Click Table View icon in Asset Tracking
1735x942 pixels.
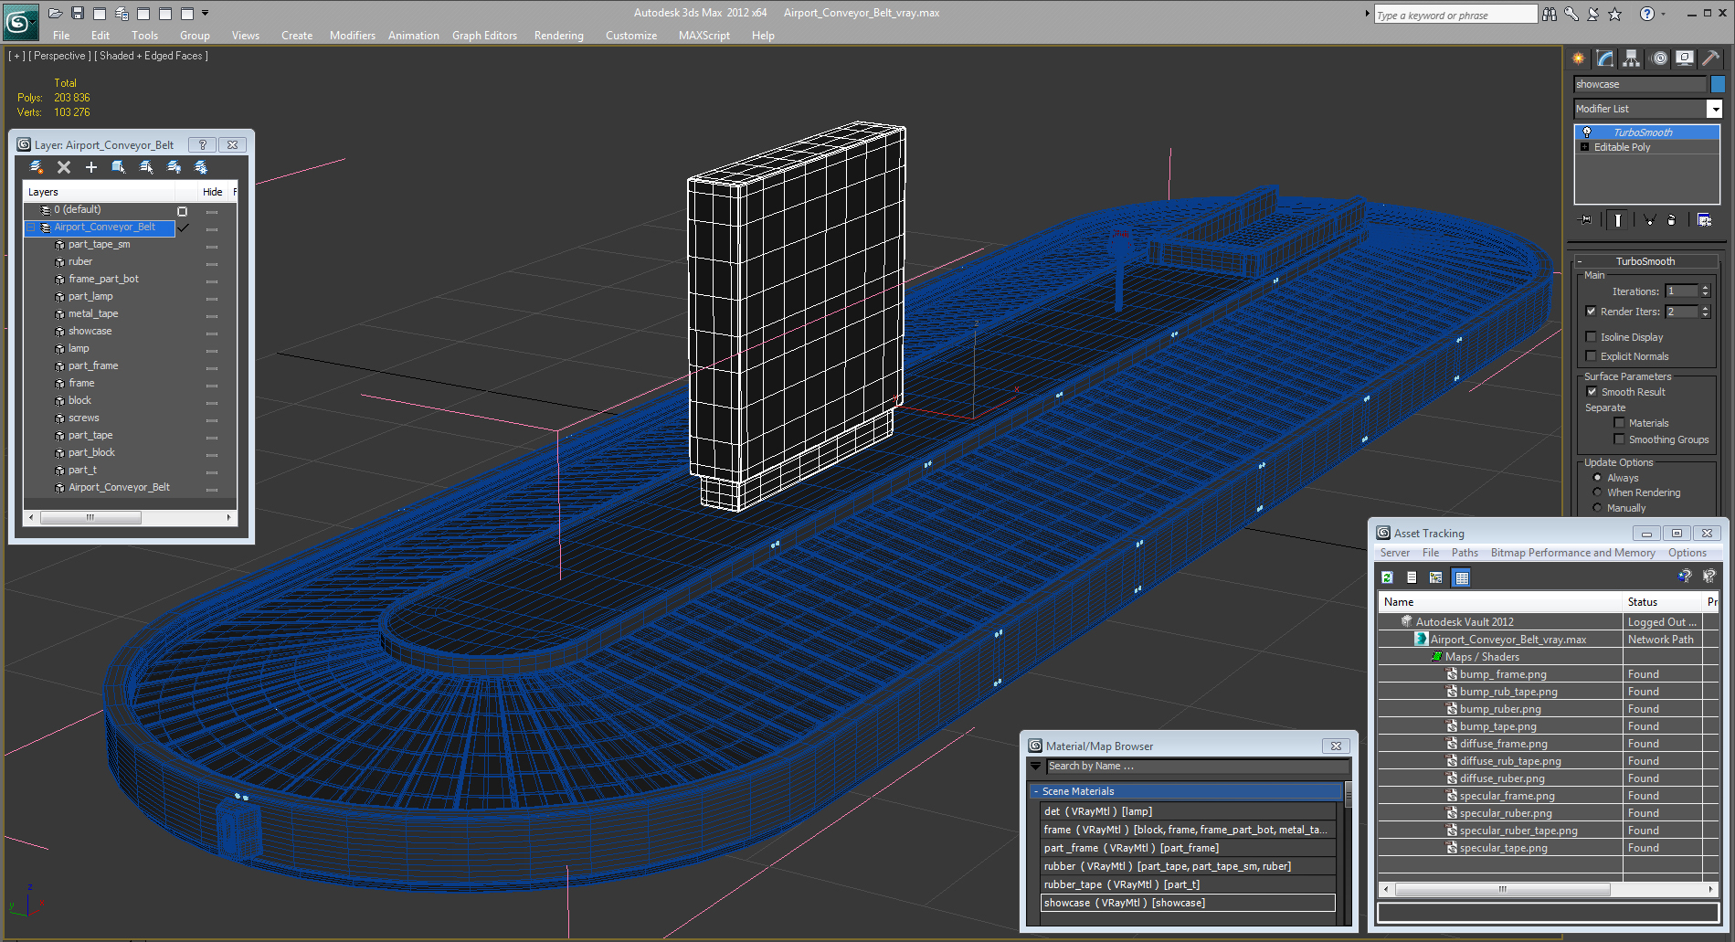pos(1462,577)
